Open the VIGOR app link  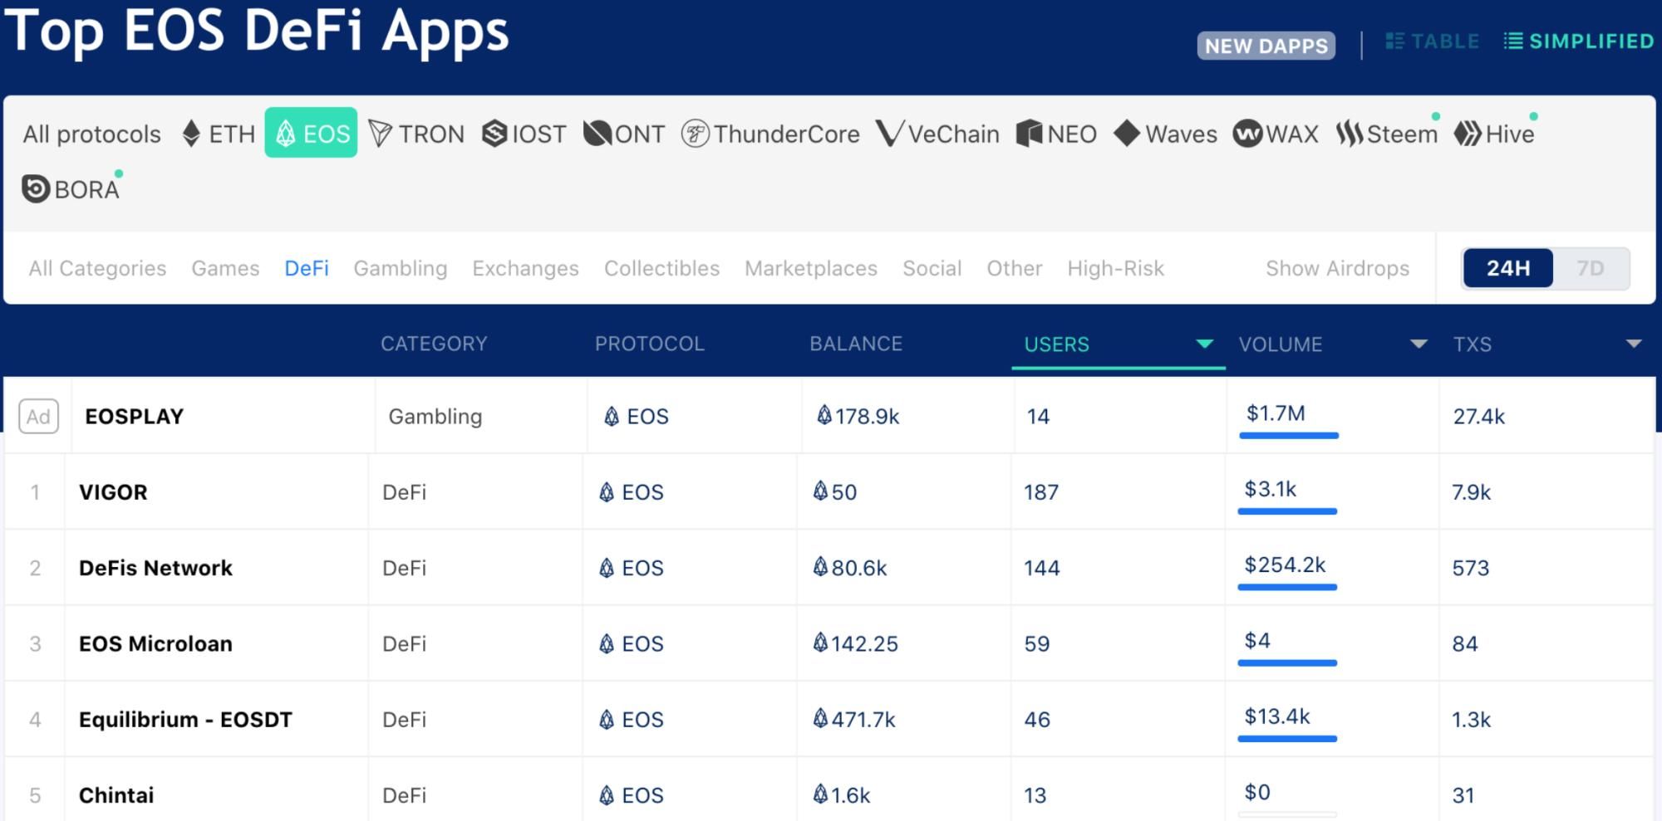point(113,492)
